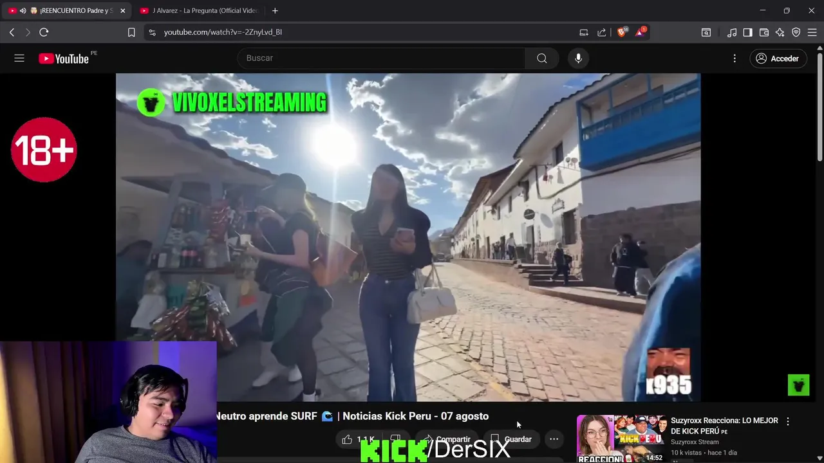
Task: Go forward with the browser arrow
Action: click(28, 32)
